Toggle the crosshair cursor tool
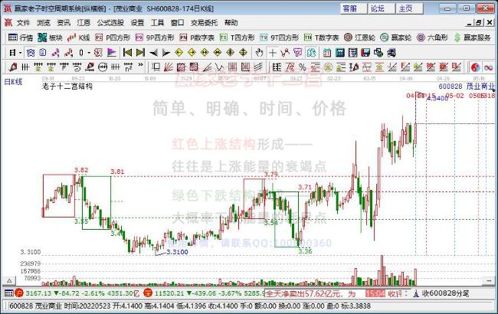 (x=272, y=53)
